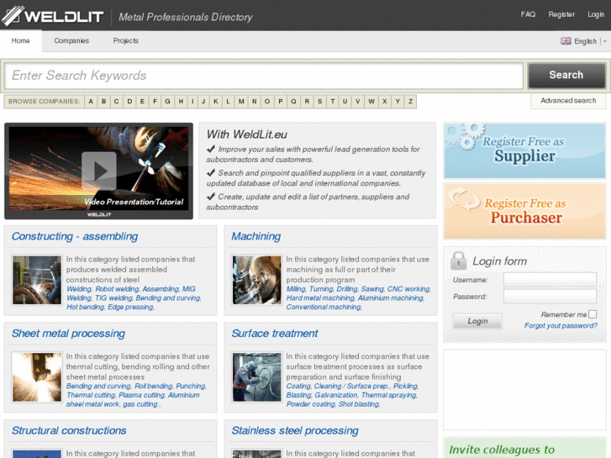
Task: Open the Structural constructions category
Action: [69, 431]
